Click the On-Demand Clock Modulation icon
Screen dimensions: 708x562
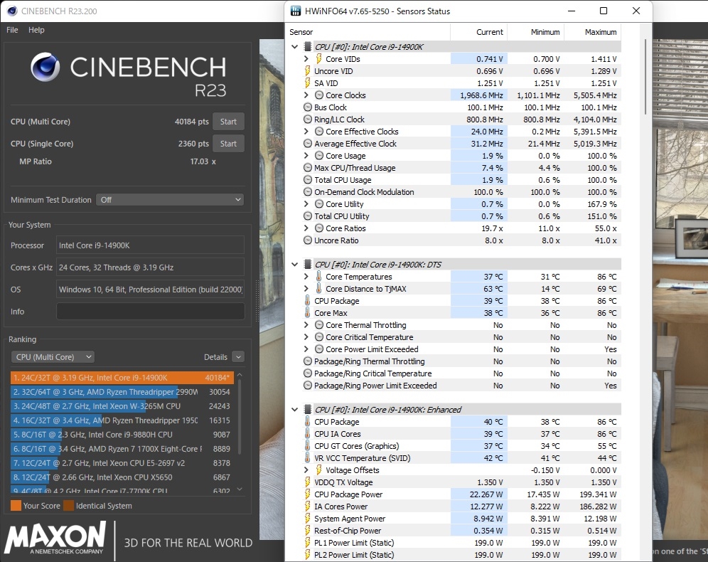point(308,191)
